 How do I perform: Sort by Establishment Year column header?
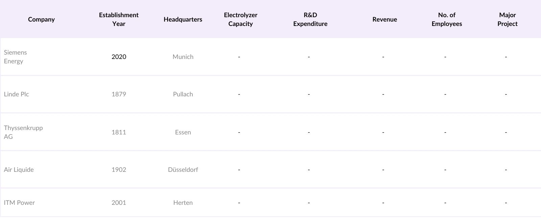click(x=119, y=19)
